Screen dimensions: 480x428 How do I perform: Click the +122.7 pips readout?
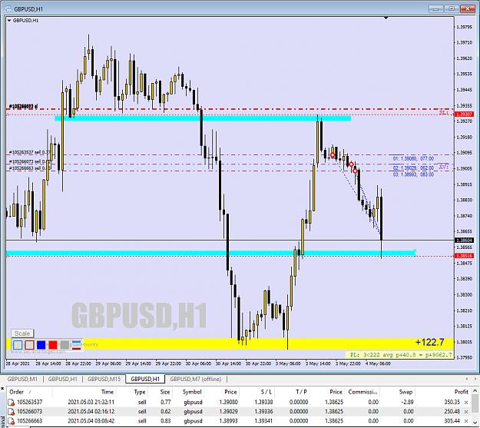[429, 343]
